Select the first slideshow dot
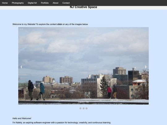This screenshot has height=125, width=167. tap(80, 108)
